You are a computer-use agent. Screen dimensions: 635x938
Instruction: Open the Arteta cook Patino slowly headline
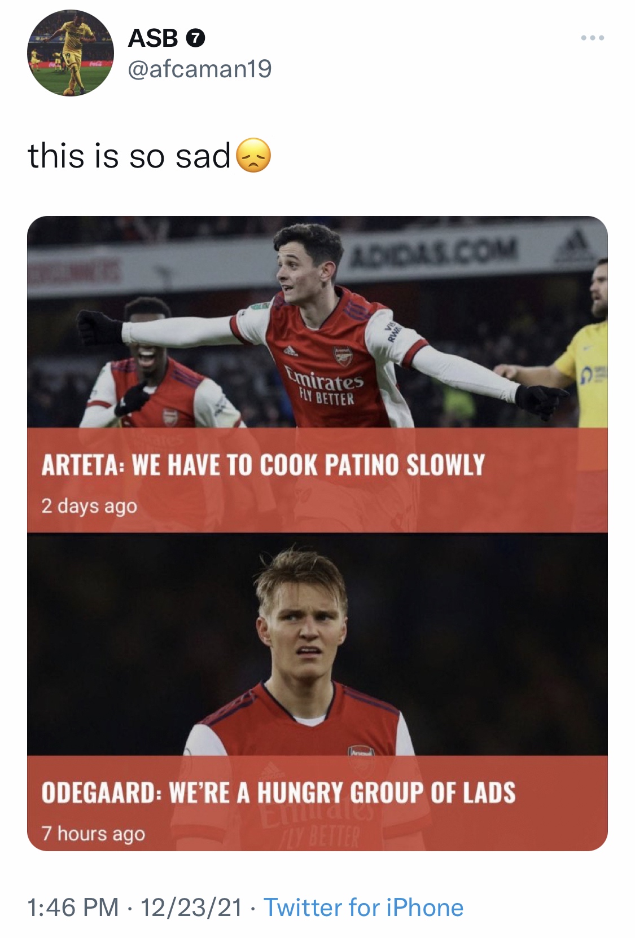(262, 465)
